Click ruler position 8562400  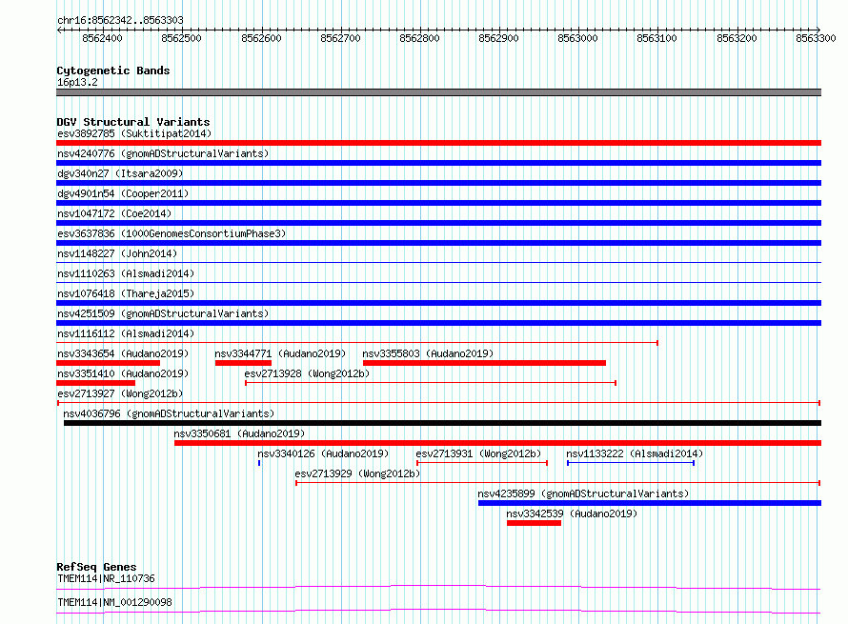[x=102, y=38]
